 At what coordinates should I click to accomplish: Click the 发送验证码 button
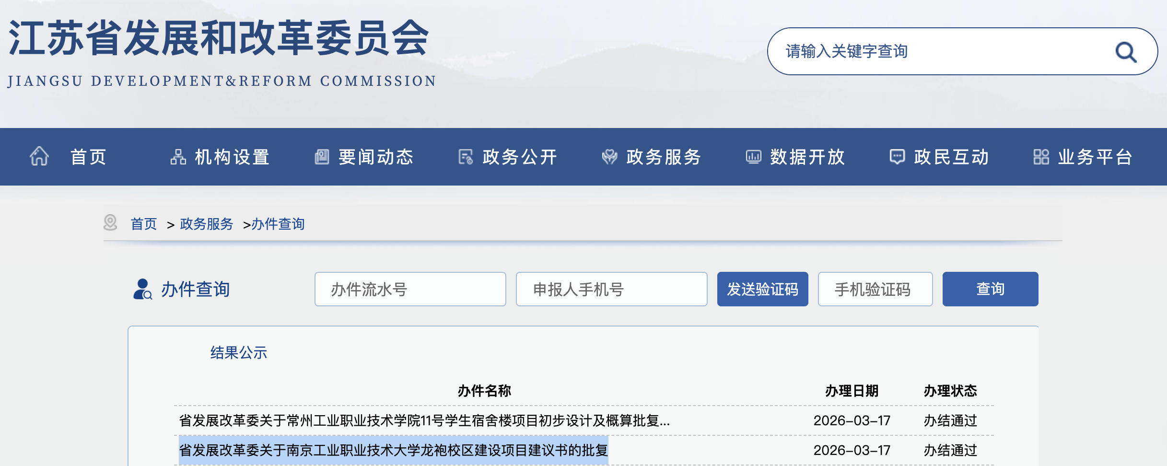pyautogui.click(x=762, y=289)
